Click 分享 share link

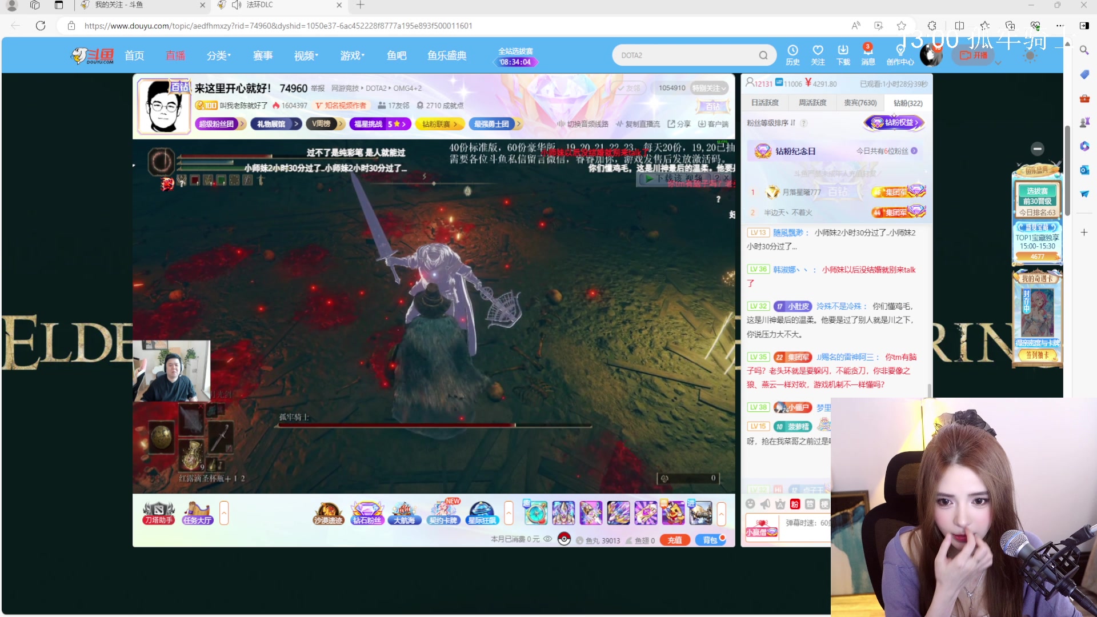(x=679, y=123)
